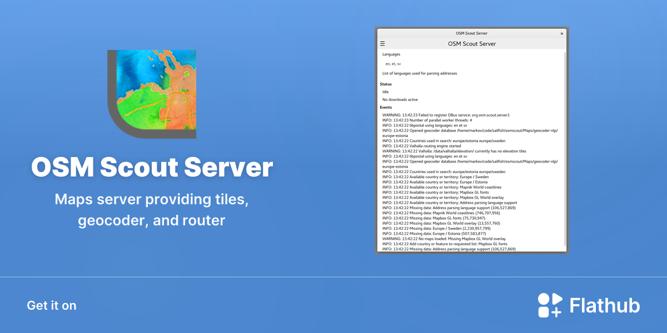667x333 pixels.
Task: Select the 'No maps loaded' warning line
Action: tap(444, 239)
